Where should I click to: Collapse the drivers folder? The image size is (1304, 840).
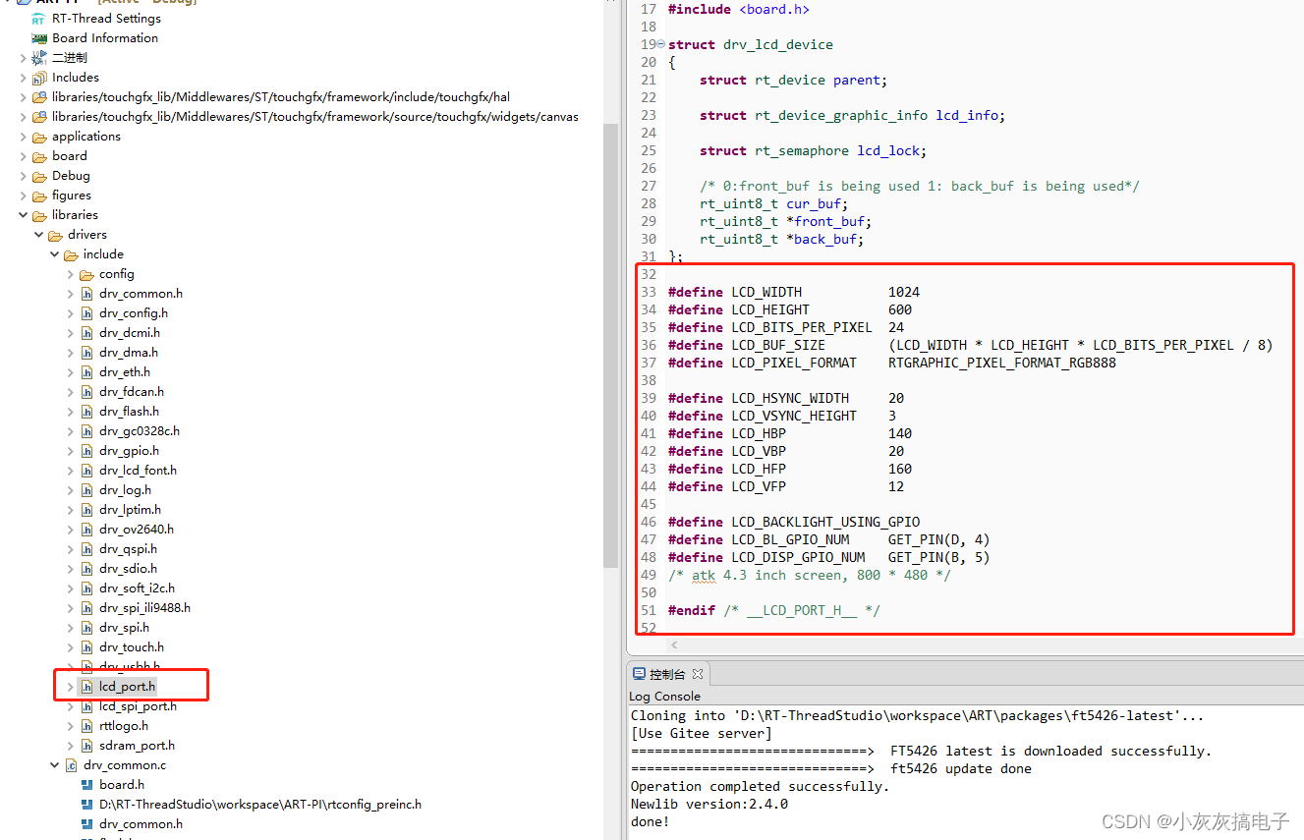point(39,235)
